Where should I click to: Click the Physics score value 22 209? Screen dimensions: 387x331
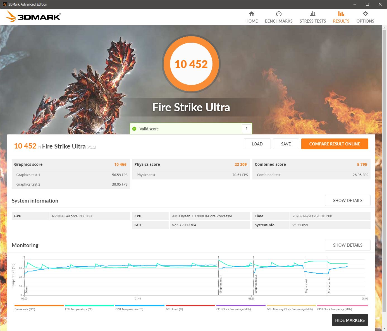pos(241,164)
